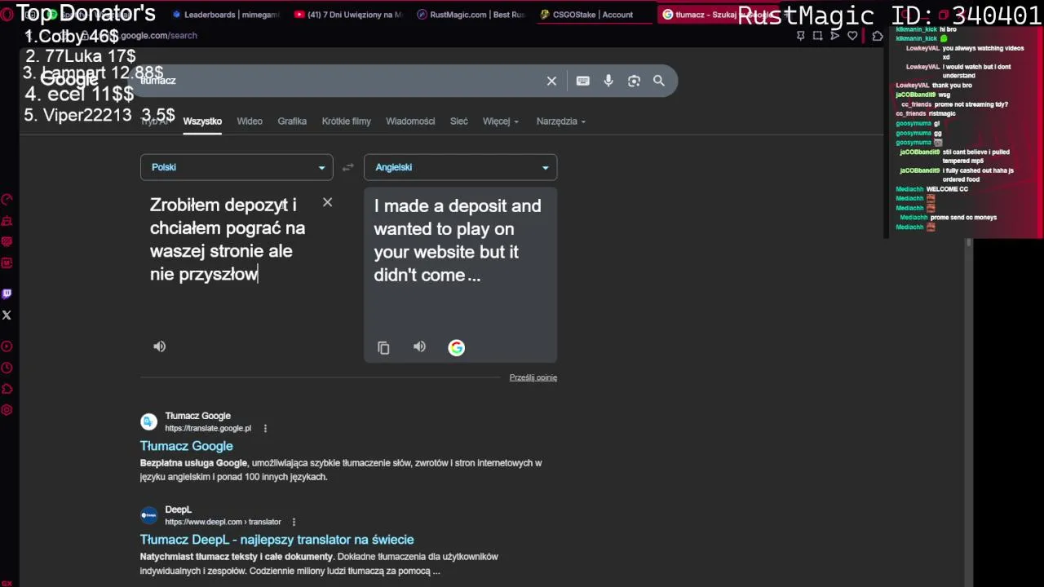
Task: Open GX Control speedometer in sidebar
Action: (7, 200)
